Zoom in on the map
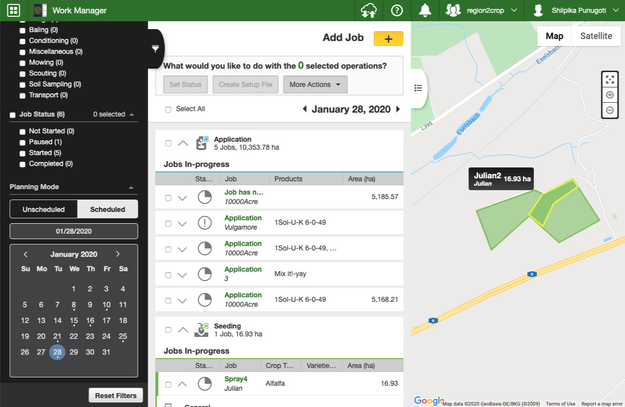This screenshot has width=625, height=407. pyautogui.click(x=610, y=95)
